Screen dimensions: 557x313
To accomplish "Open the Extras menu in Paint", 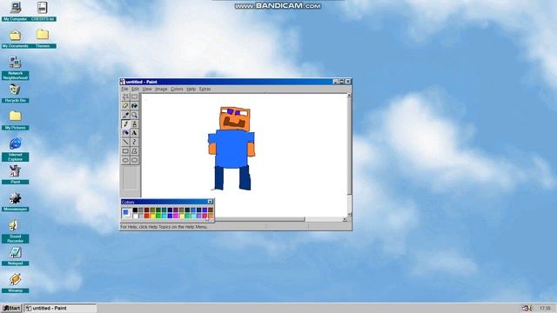I will pos(205,89).
